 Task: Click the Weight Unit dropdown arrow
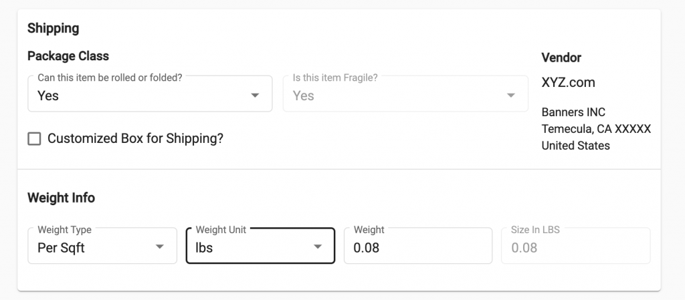[x=318, y=247]
